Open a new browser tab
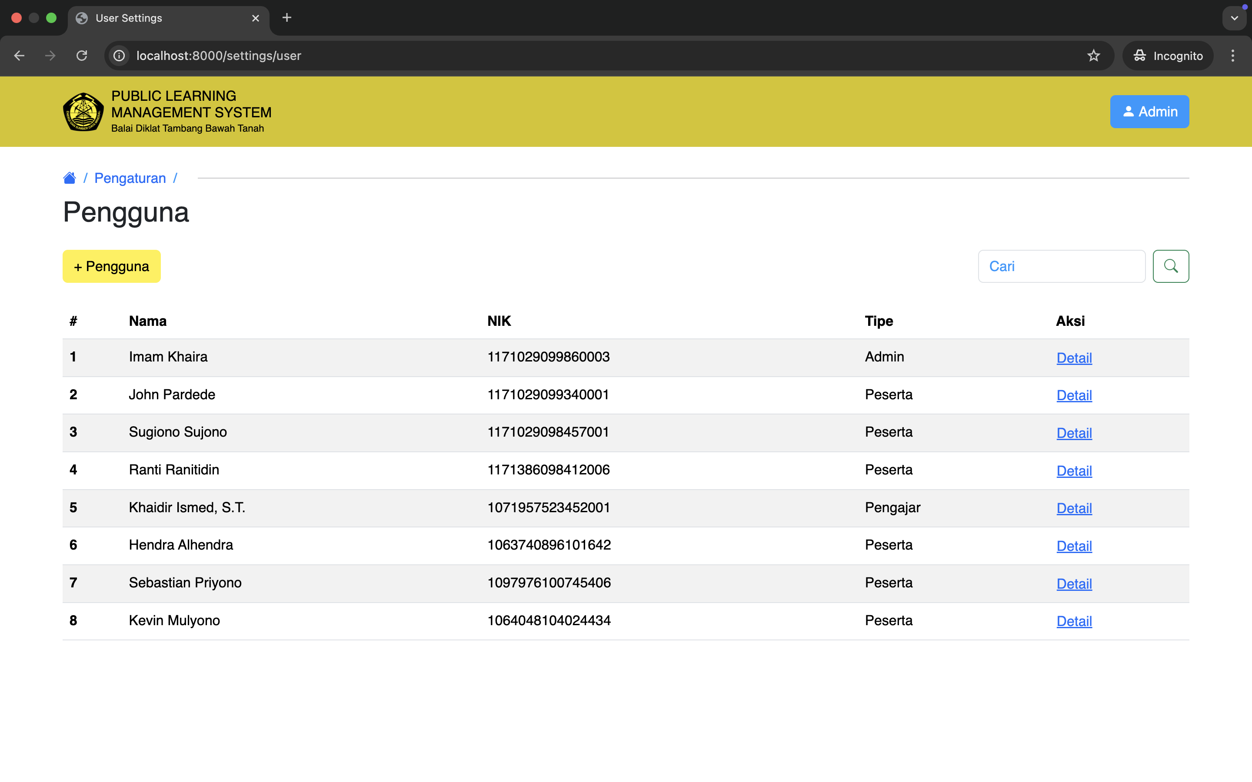 (286, 18)
